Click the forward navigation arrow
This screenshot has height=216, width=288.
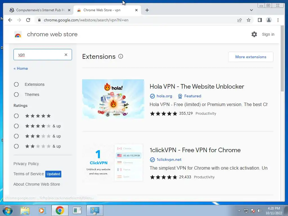19,20
